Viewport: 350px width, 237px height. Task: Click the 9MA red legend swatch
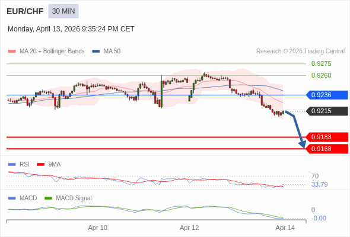point(40,165)
